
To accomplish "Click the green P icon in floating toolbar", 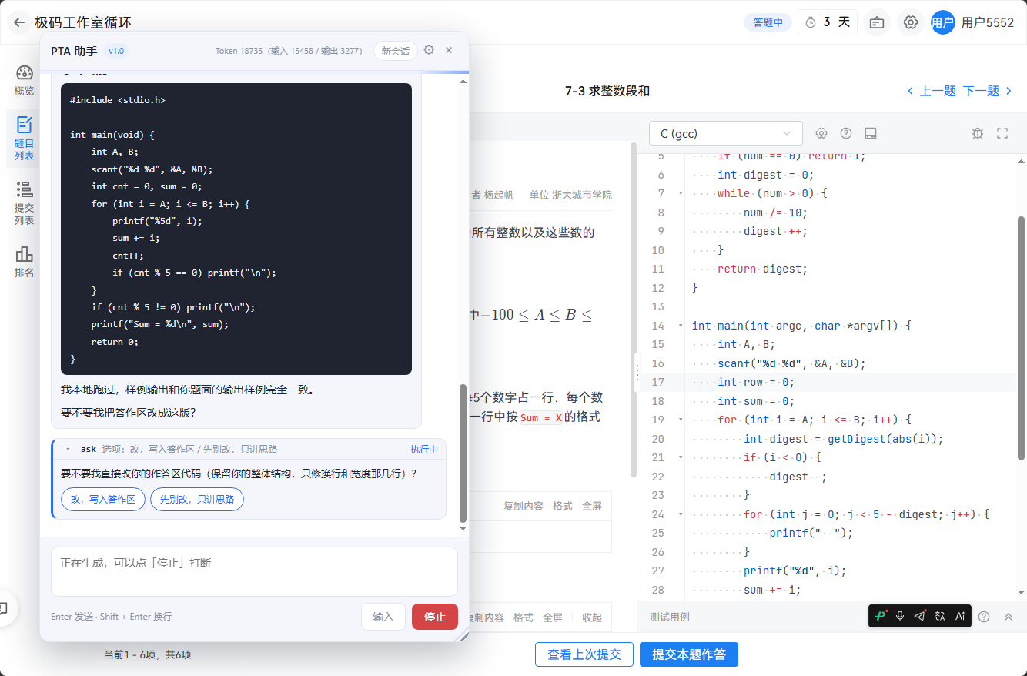I will [x=880, y=615].
